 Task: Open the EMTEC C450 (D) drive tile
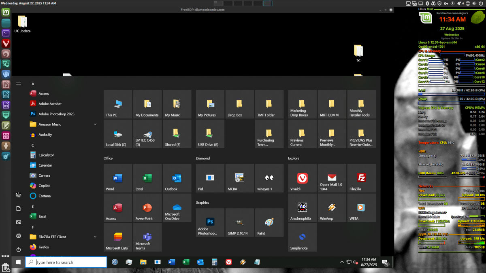pyautogui.click(x=147, y=134)
